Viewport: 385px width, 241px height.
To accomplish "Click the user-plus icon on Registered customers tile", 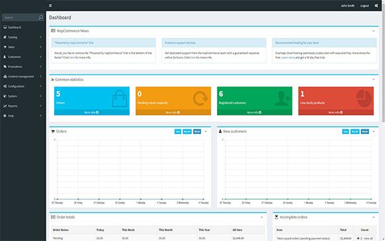I will (x=282, y=98).
